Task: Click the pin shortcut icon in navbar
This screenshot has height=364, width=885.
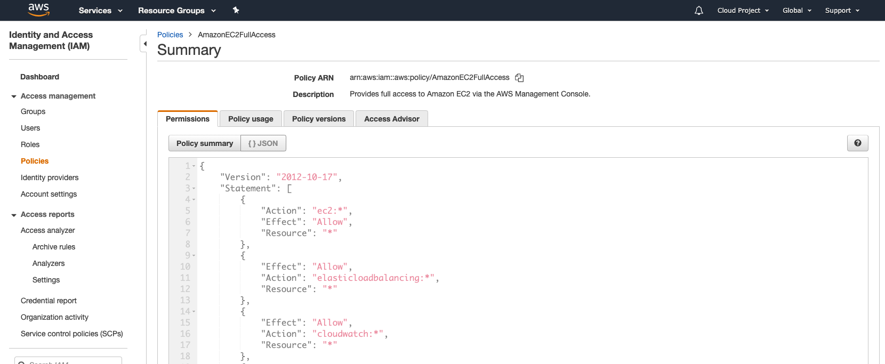Action: (x=236, y=10)
